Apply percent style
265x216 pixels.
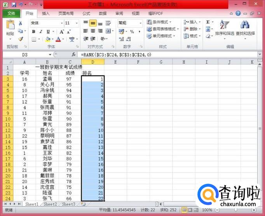click(132, 32)
